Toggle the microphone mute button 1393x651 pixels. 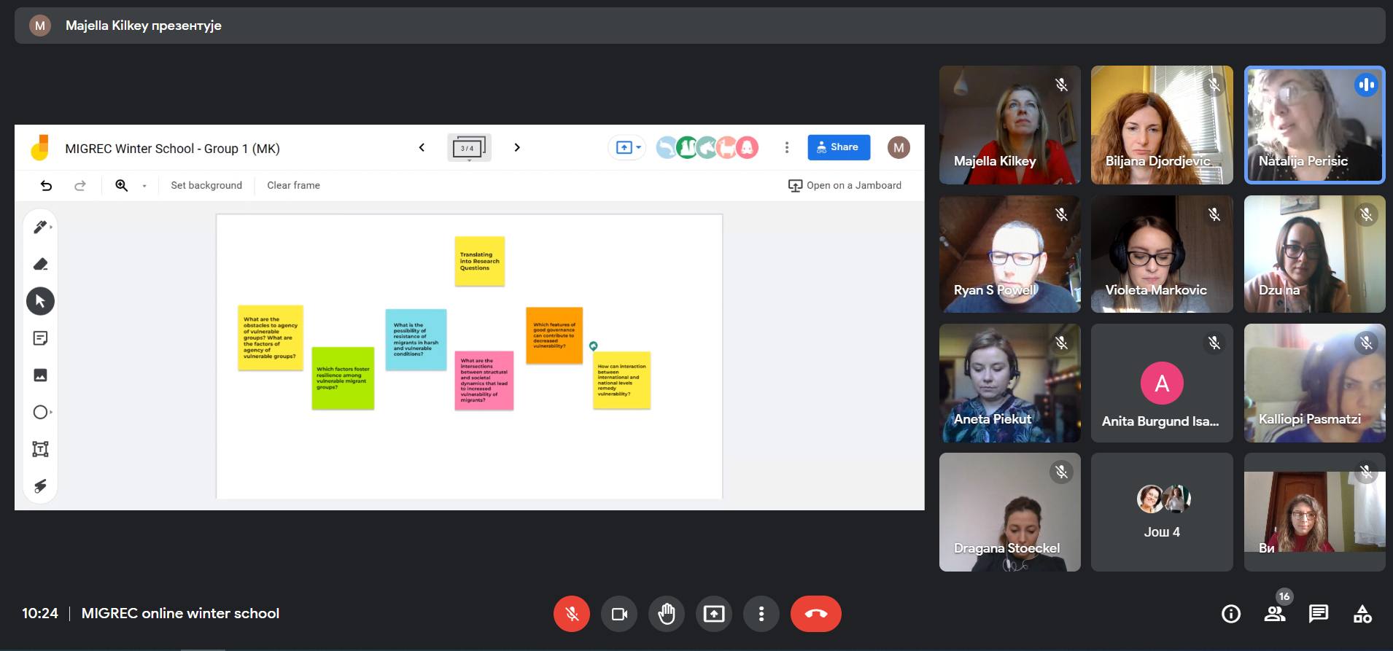pos(571,614)
